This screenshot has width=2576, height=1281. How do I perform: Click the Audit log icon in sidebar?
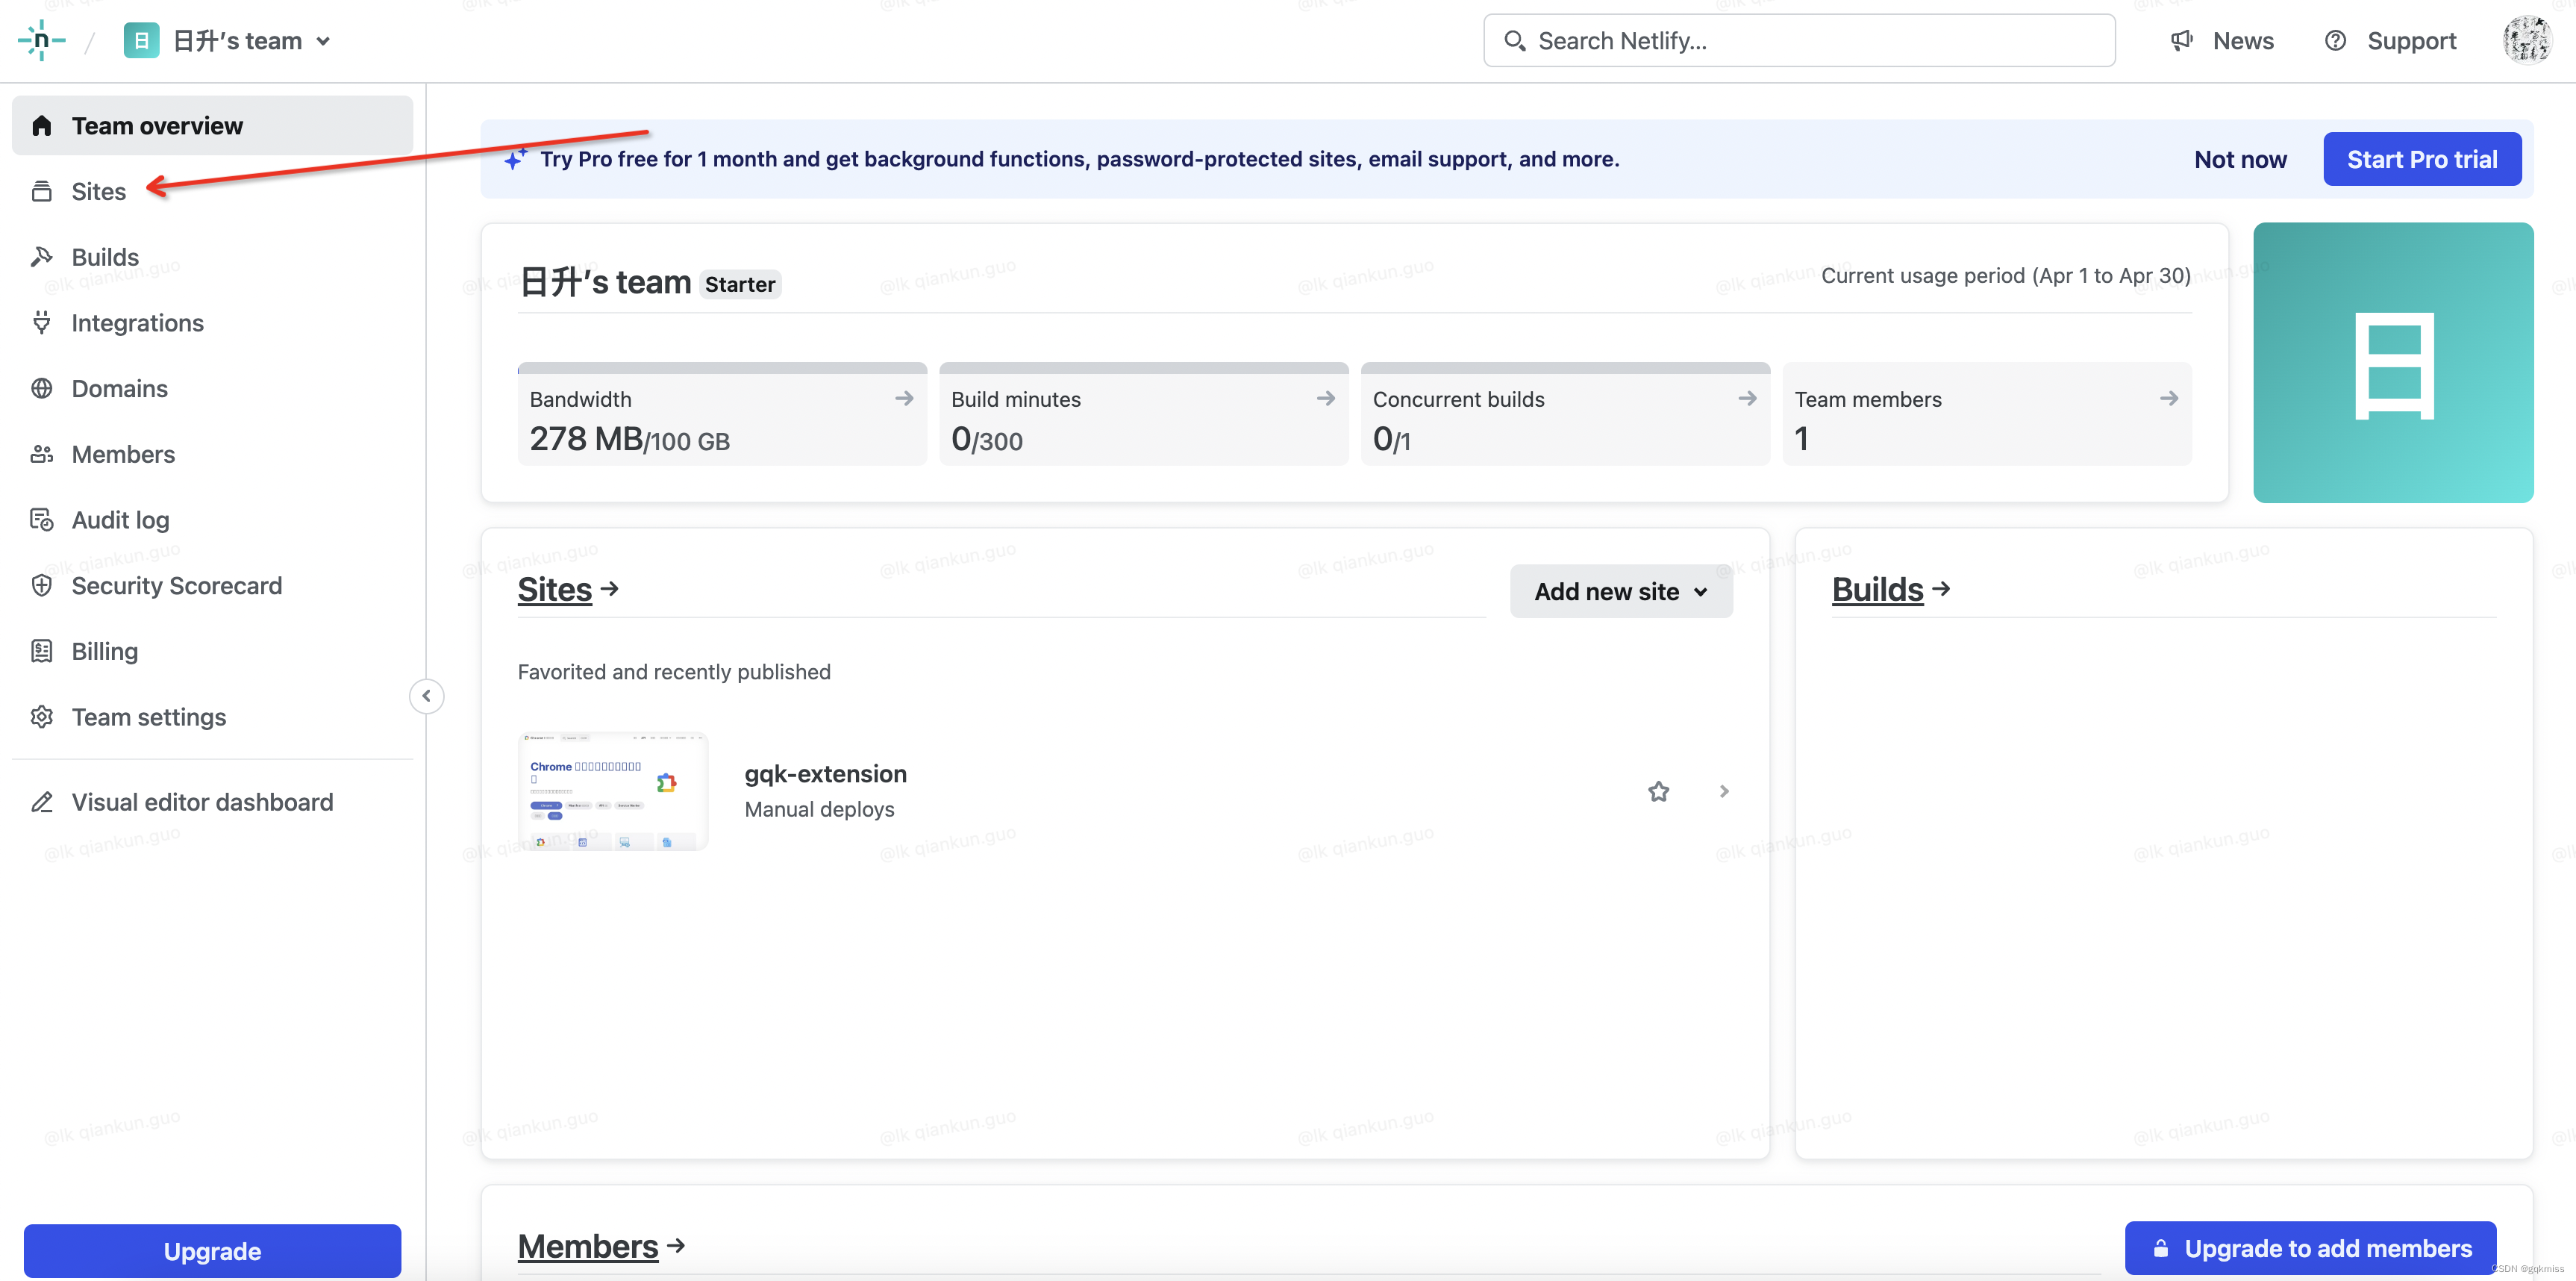[43, 520]
